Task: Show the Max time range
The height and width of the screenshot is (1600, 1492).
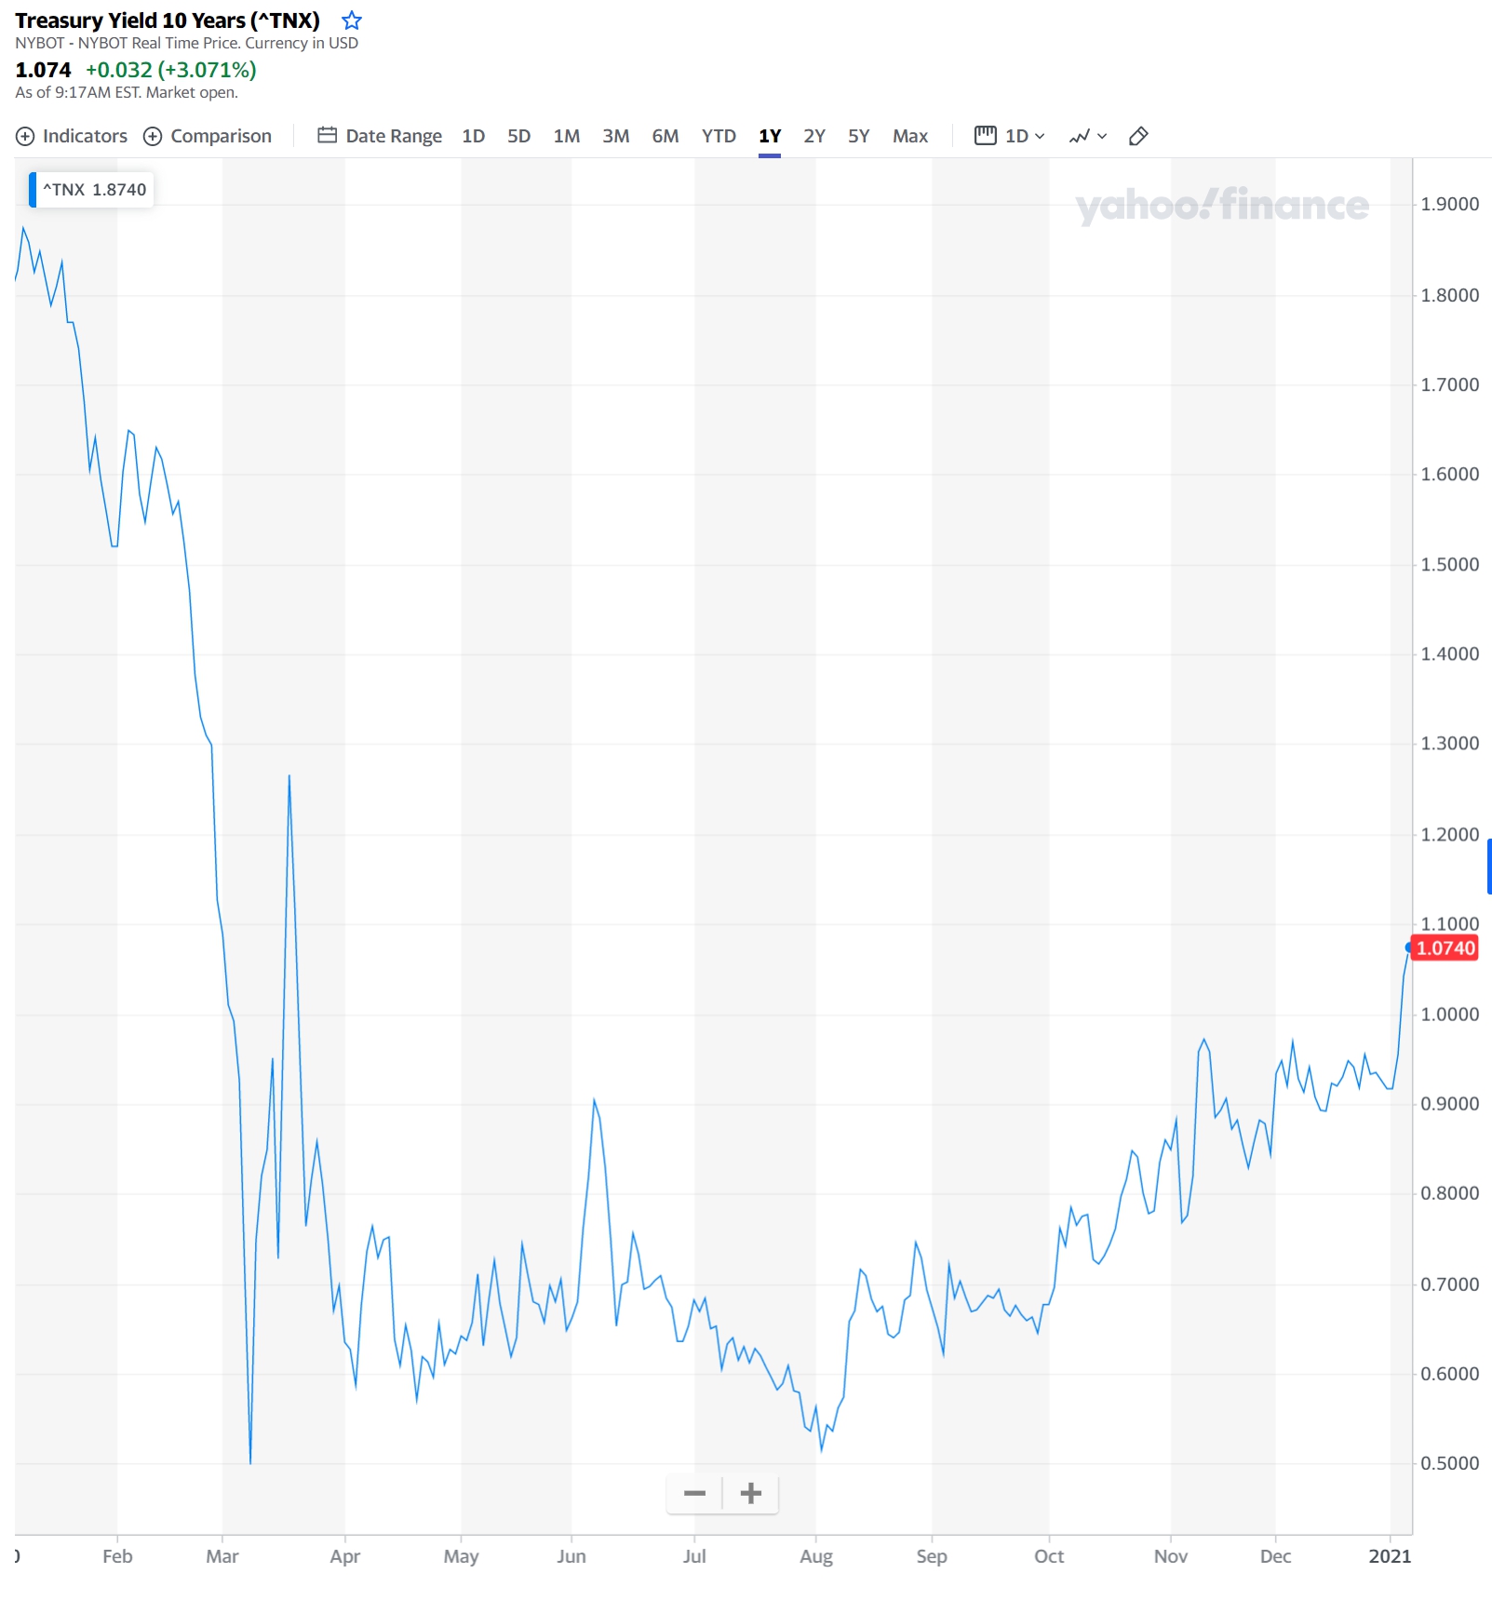Action: [909, 137]
